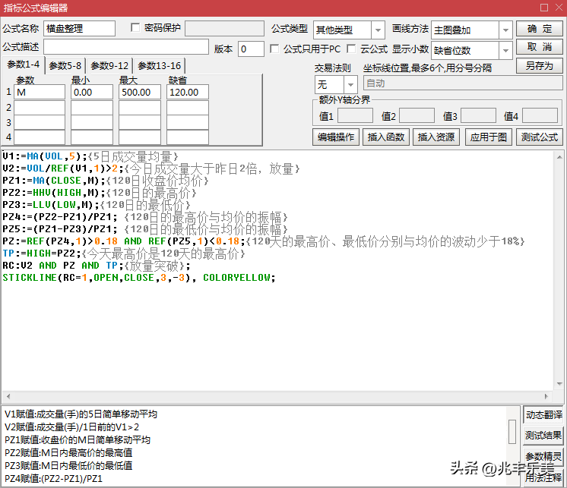Click the 坐标线位置 field showing 自动
The width and height of the screenshot is (567, 488).
[463, 83]
